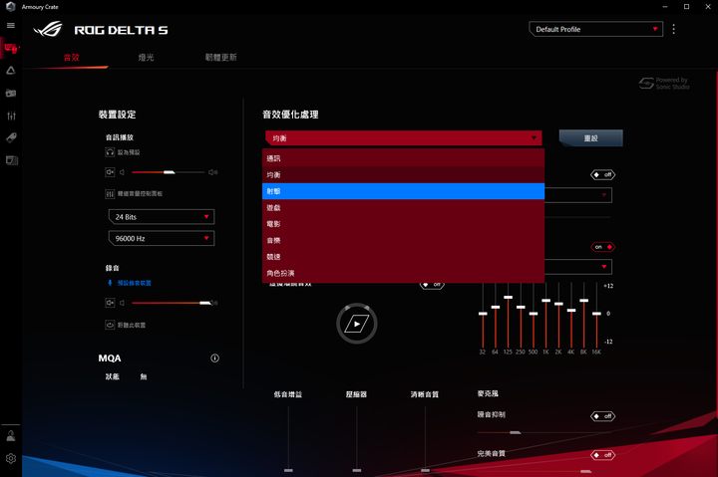Select 競速 from the preset list
This screenshot has width=718, height=477.
tap(404, 257)
